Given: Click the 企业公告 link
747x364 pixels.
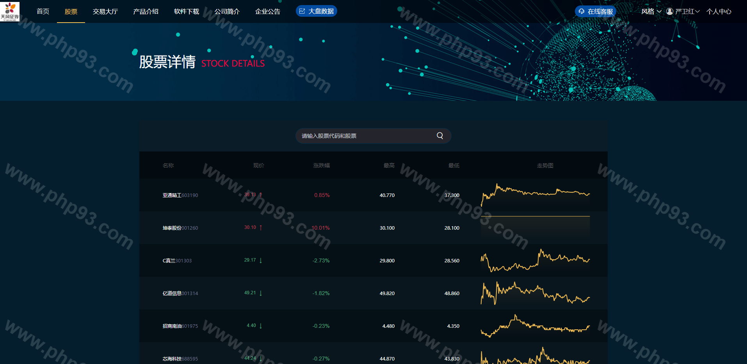Looking at the screenshot, I should click(x=268, y=12).
